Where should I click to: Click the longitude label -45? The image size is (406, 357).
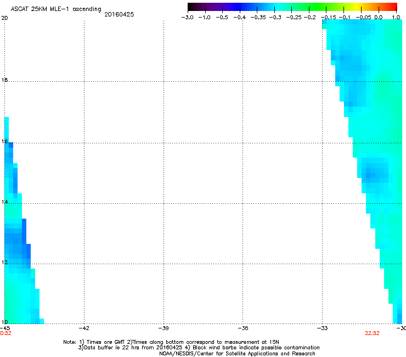5,328
